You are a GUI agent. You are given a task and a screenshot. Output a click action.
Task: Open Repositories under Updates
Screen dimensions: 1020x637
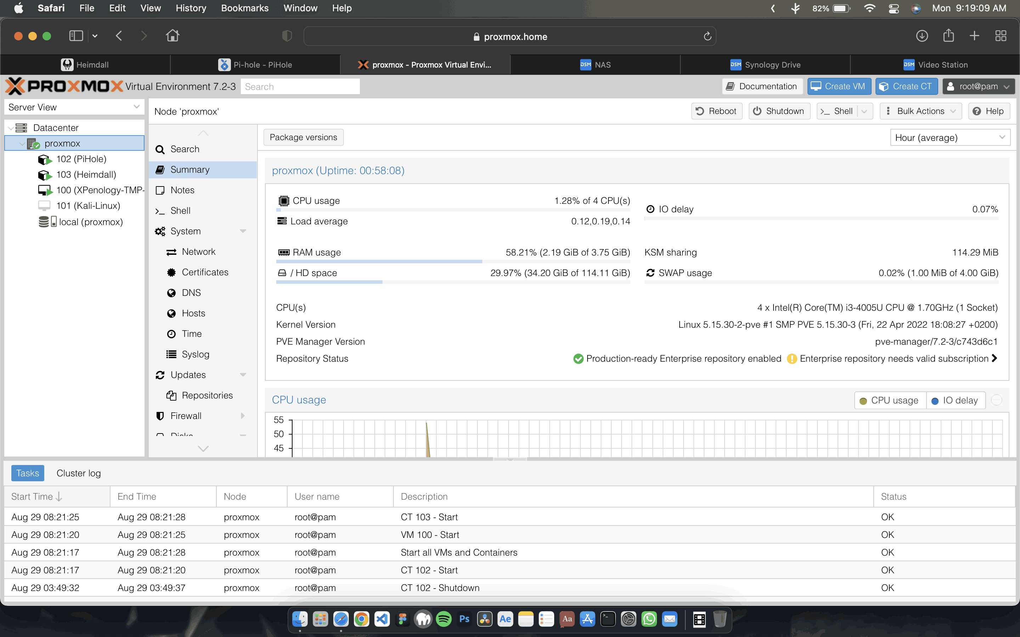click(x=207, y=396)
